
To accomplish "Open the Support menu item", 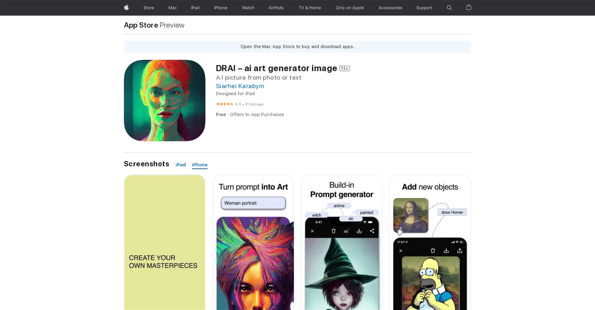I will [424, 8].
